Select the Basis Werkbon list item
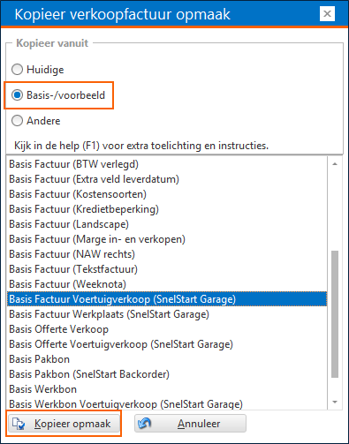The image size is (349, 444). point(167,389)
